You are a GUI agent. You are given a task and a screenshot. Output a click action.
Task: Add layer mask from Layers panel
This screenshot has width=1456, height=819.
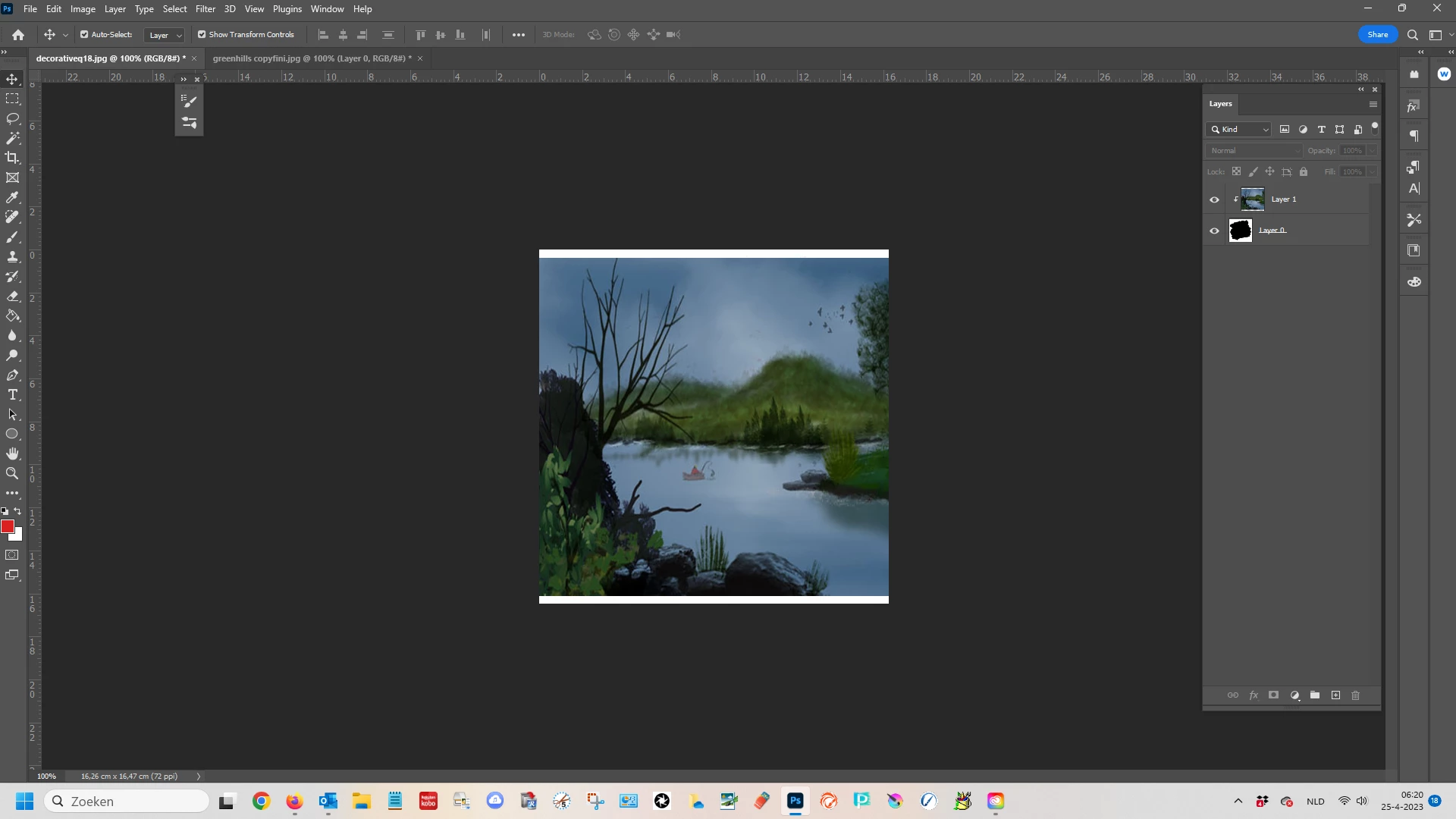pyautogui.click(x=1274, y=695)
